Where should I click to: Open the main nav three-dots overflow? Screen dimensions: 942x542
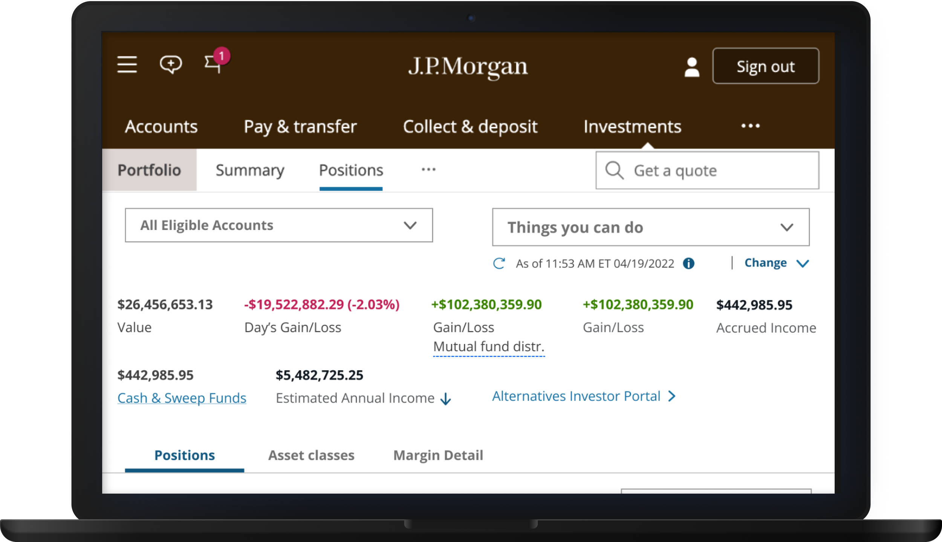point(750,126)
